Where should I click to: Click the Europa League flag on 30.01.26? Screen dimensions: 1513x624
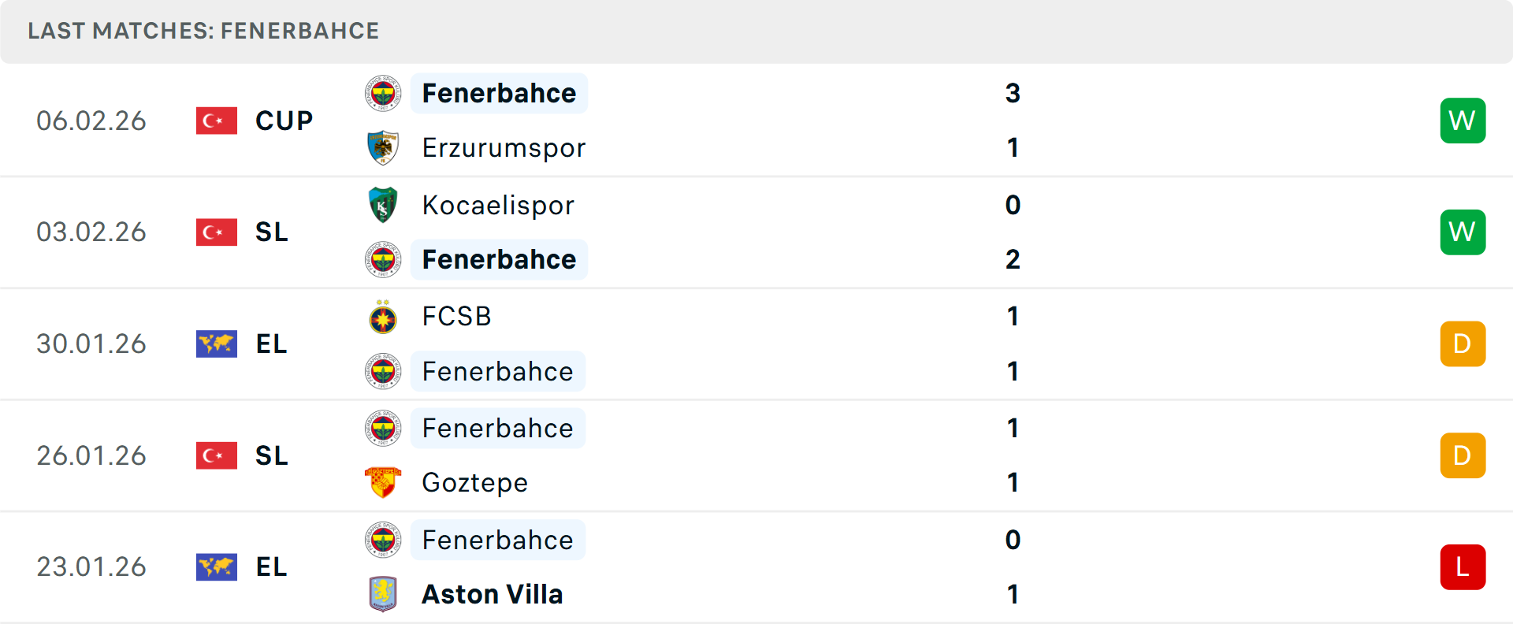click(x=217, y=344)
